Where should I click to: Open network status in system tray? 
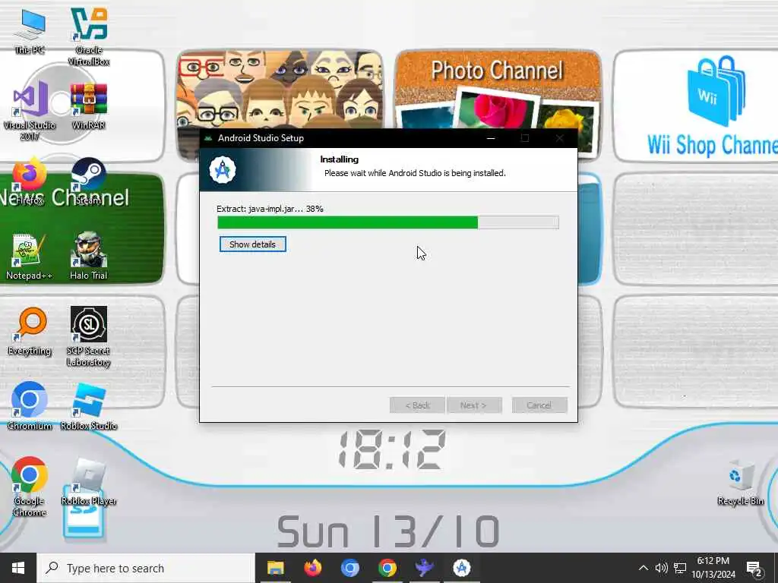680,568
